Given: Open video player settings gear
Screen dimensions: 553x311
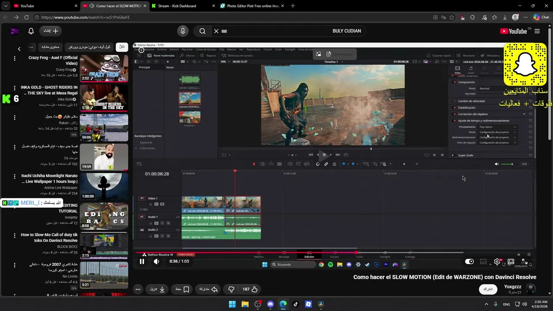Looking at the screenshot, I should tap(497, 261).
